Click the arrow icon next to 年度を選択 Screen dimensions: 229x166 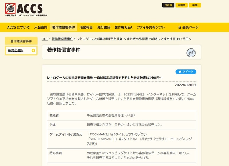(x=33, y=50)
